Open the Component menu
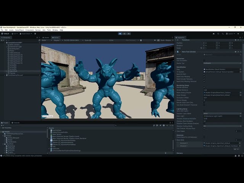 pyautogui.click(x=29, y=30)
